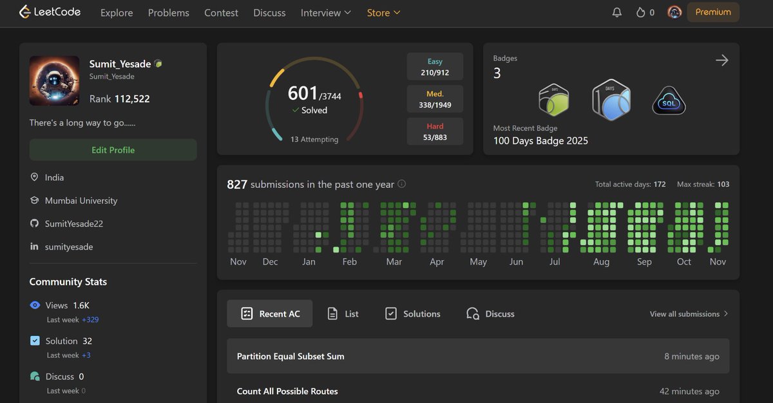
Task: Click the chevron after View all submissions
Action: (x=726, y=314)
